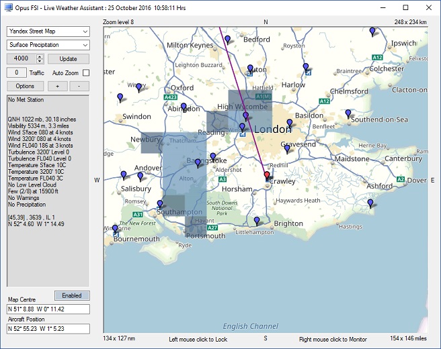Viewport: 441px width, 349px height.
Task: Click the blue pin north of Aldershot
Action: (213, 157)
